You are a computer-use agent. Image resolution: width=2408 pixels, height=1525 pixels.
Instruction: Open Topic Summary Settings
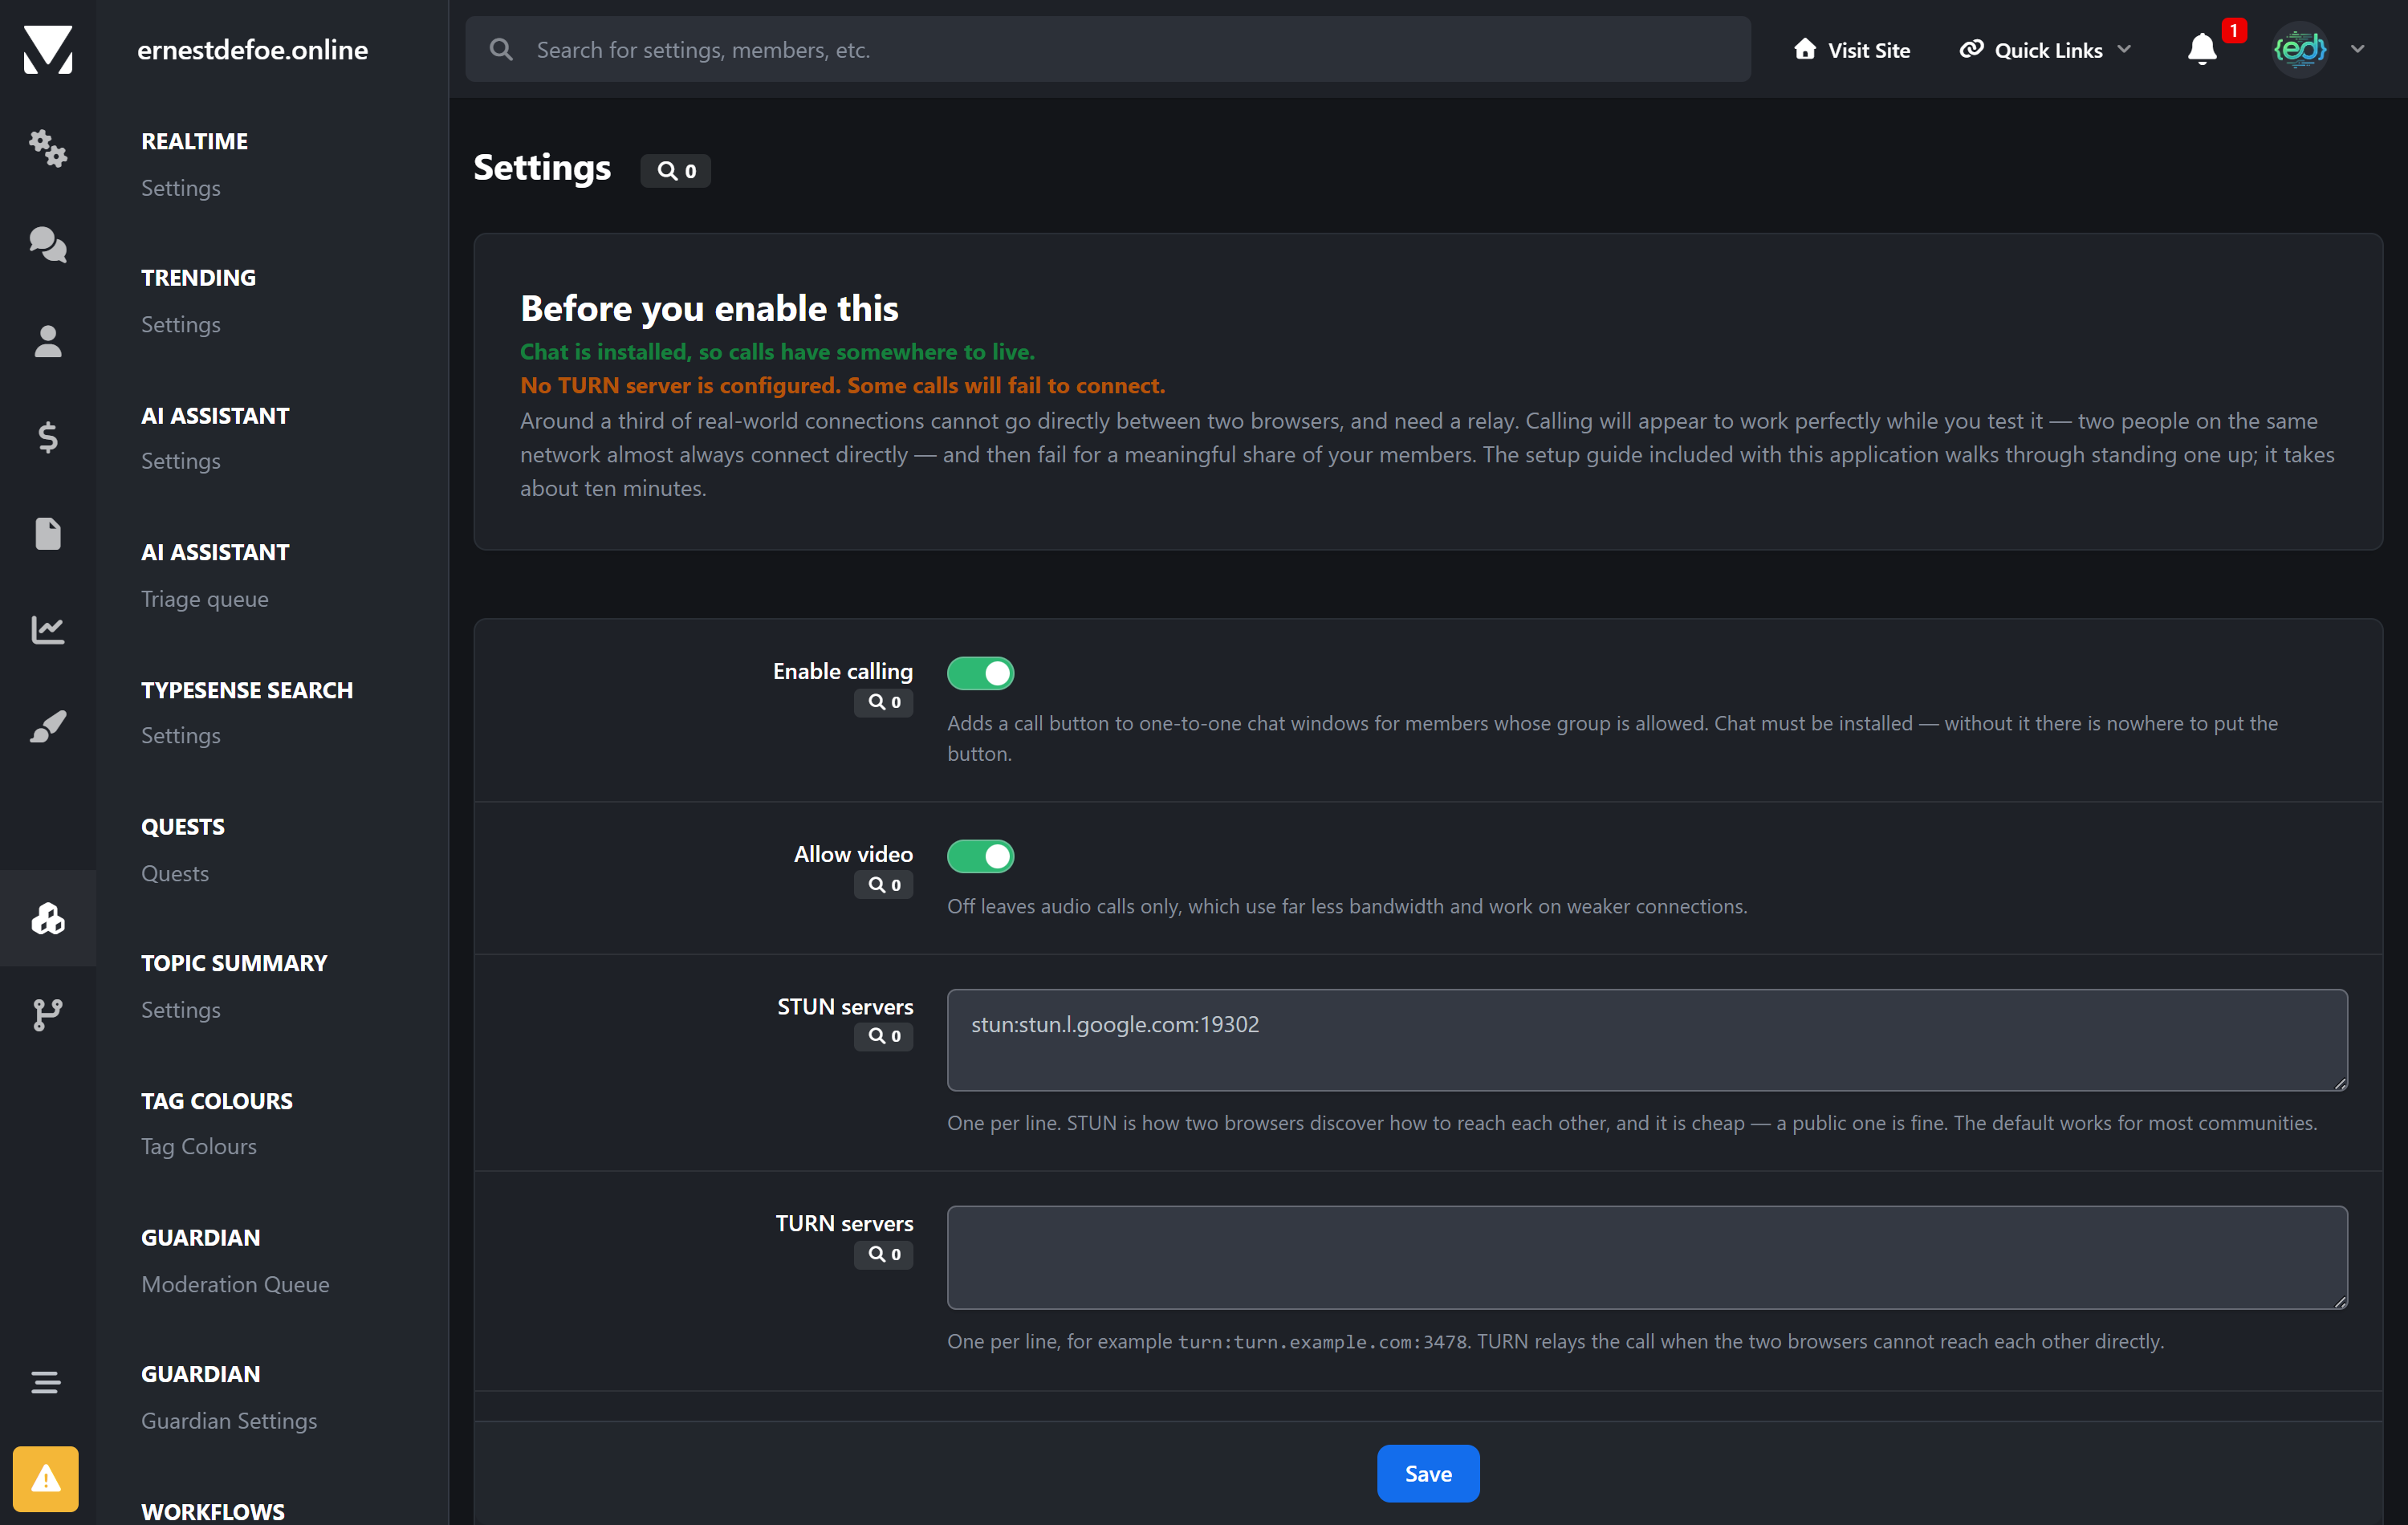pyautogui.click(x=181, y=1010)
